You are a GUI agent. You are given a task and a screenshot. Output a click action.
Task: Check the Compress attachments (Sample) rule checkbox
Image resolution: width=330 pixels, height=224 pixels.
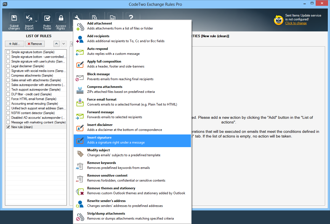tap(8, 75)
